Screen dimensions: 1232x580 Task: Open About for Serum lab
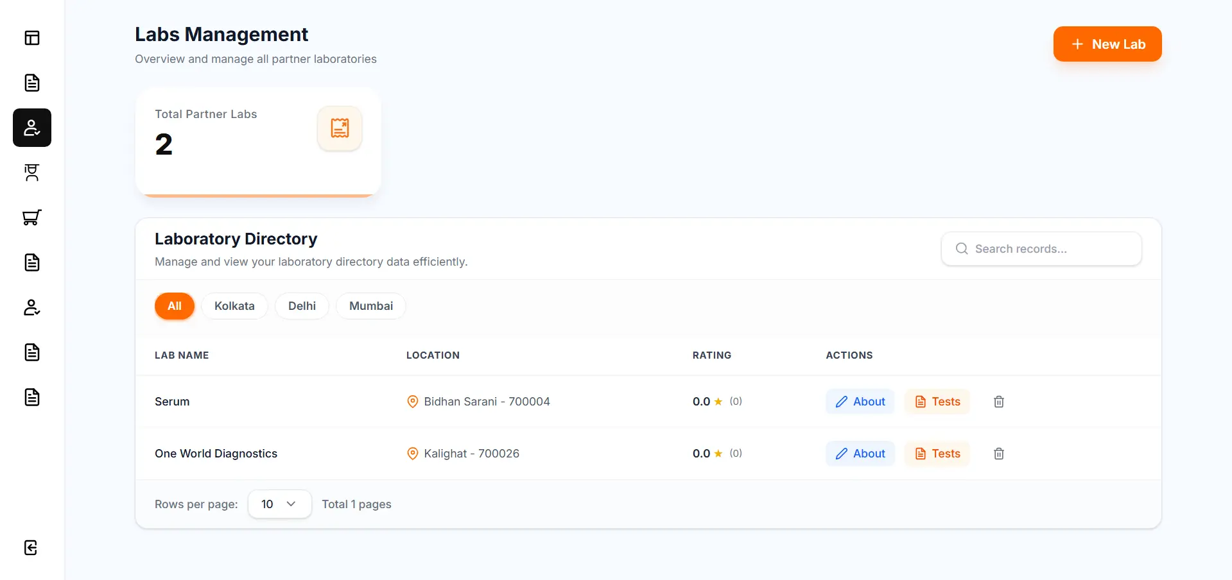click(x=860, y=402)
